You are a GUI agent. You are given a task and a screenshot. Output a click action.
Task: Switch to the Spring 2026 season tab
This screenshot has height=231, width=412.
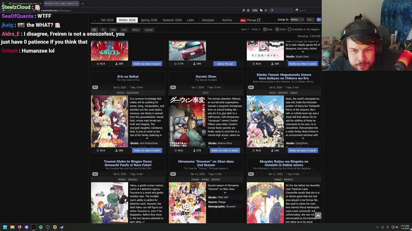click(x=149, y=20)
